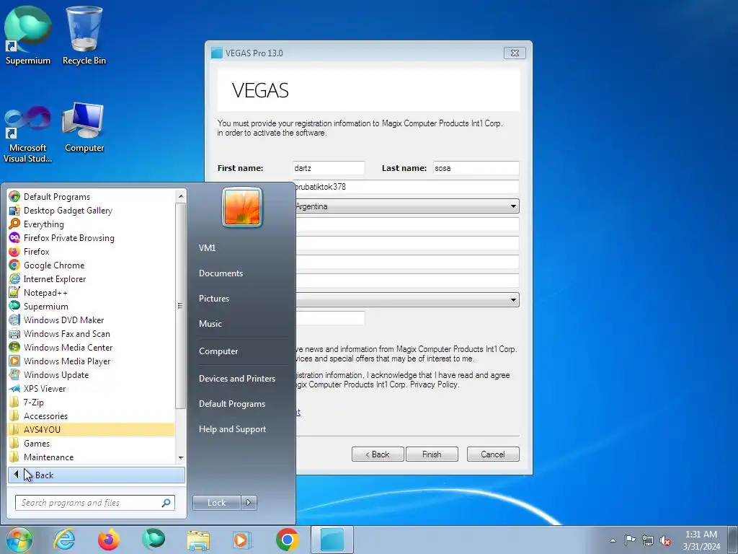The image size is (738, 554).
Task: Open the Argentina country dropdown
Action: click(x=406, y=206)
